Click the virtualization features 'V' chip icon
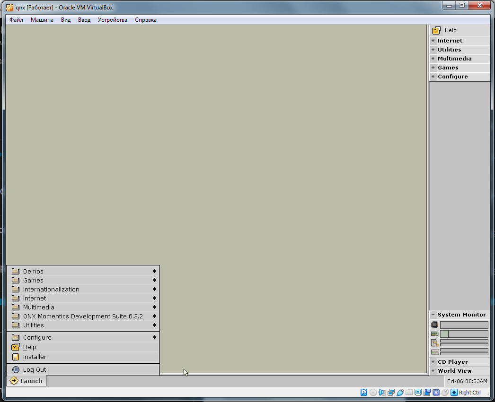The image size is (495, 402). (x=436, y=392)
